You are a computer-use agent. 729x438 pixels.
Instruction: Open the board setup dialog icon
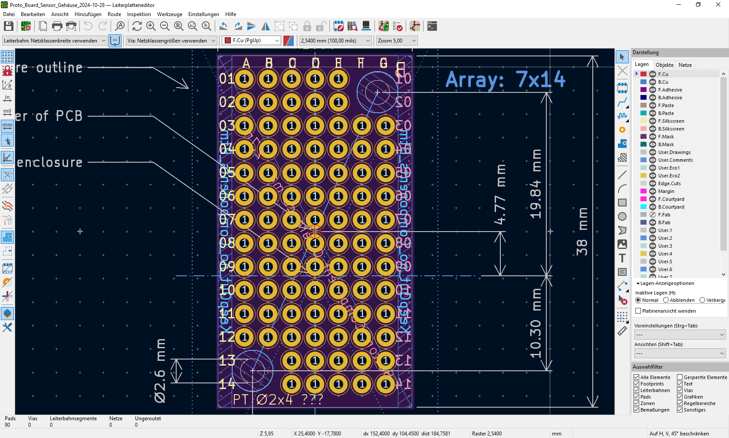26,26
